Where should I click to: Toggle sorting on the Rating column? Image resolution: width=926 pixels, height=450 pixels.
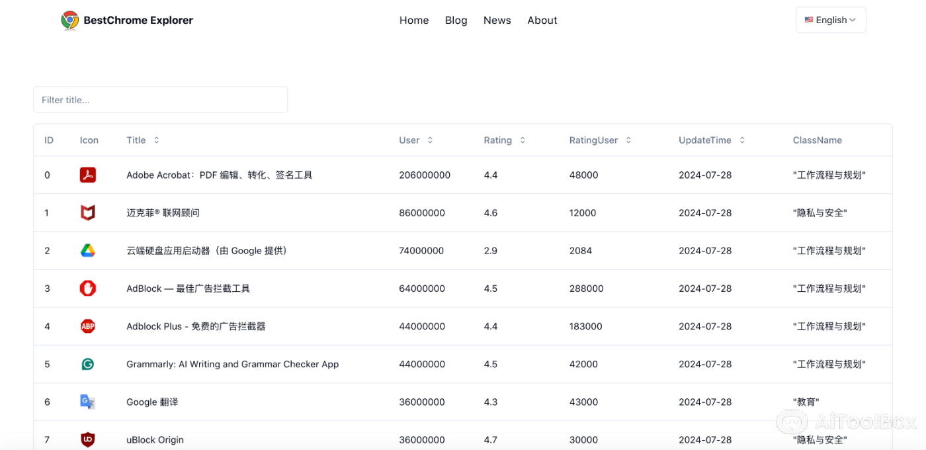click(522, 140)
